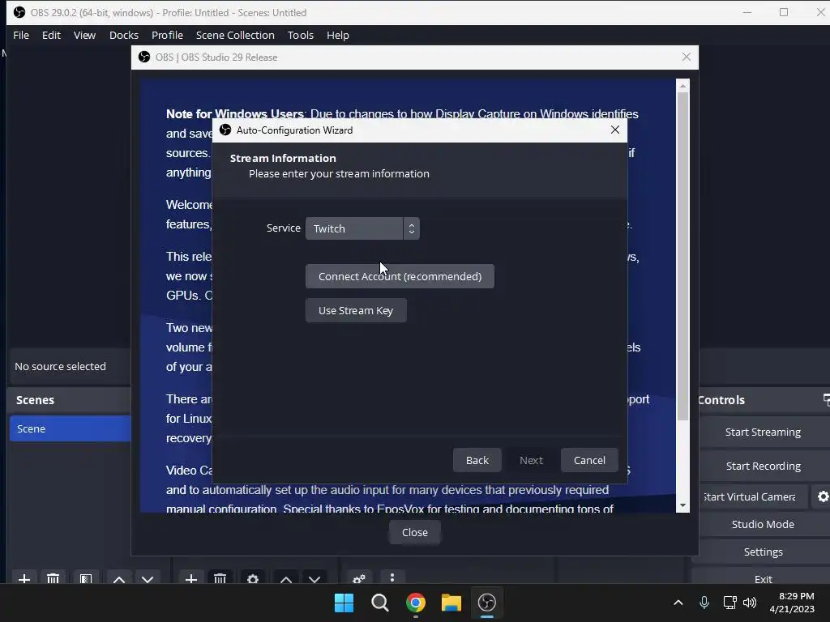Image resolution: width=830 pixels, height=622 pixels.
Task: Open Windows Start menu
Action: (x=344, y=603)
